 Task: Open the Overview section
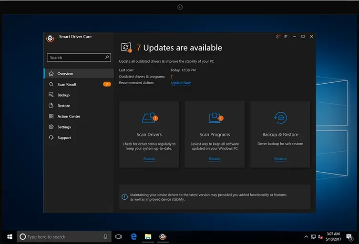tap(79, 74)
